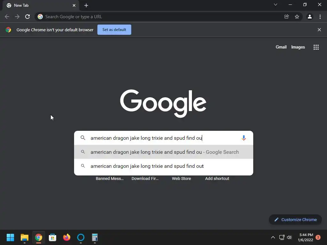Open the Windows Start menu

(10, 237)
